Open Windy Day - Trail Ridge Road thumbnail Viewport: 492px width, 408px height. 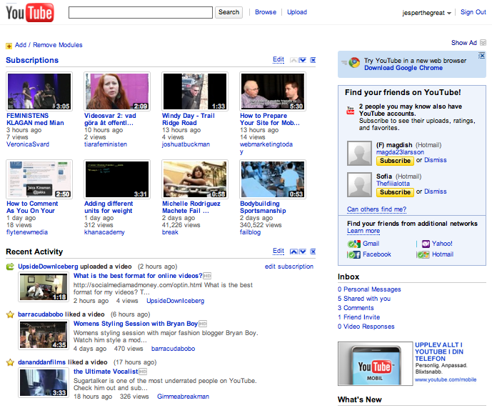pyautogui.click(x=195, y=91)
